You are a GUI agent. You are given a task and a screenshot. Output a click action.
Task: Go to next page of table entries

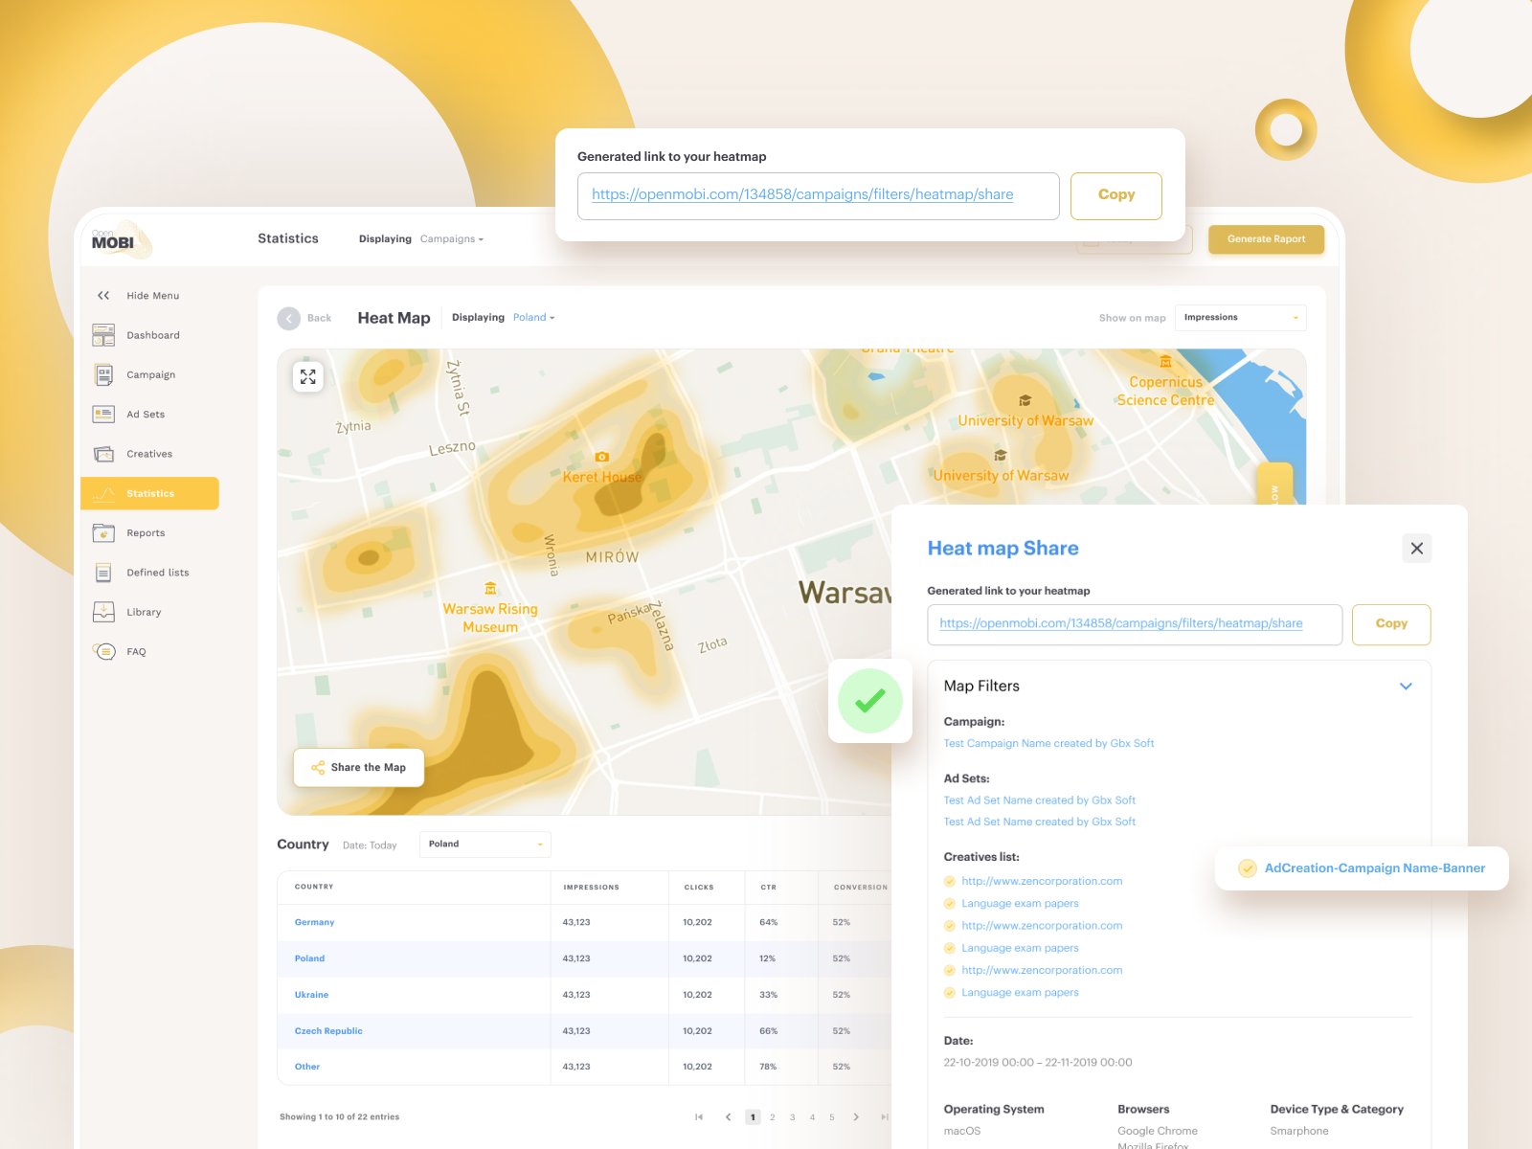pyautogui.click(x=856, y=1117)
